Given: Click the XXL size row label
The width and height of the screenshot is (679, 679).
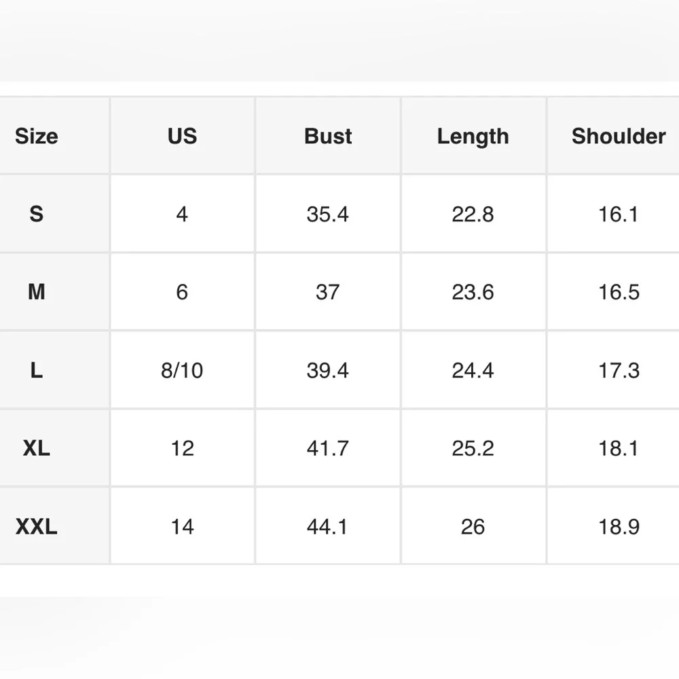Looking at the screenshot, I should (x=37, y=526).
